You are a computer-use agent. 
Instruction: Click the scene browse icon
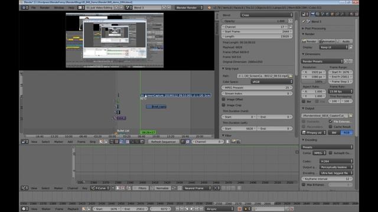[129, 8]
